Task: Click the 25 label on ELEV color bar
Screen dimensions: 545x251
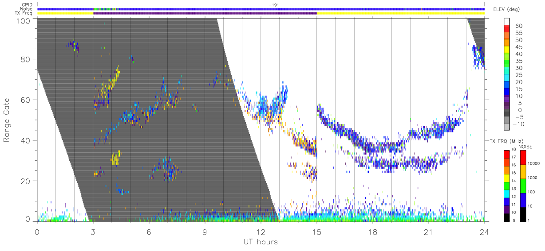Action: (x=519, y=75)
